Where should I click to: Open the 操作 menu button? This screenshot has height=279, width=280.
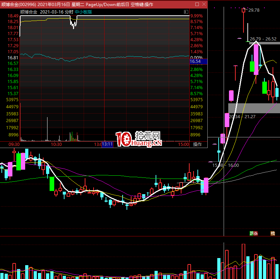pos(197,144)
